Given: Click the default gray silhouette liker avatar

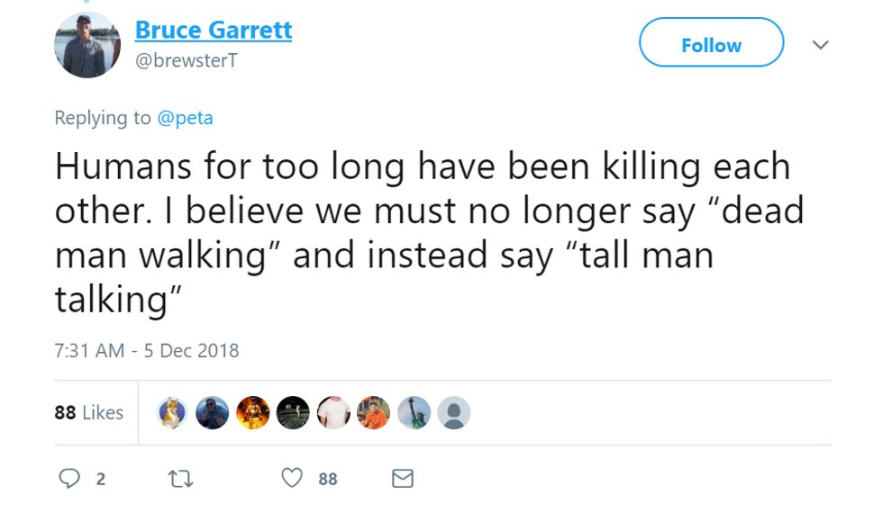Looking at the screenshot, I should [x=454, y=413].
